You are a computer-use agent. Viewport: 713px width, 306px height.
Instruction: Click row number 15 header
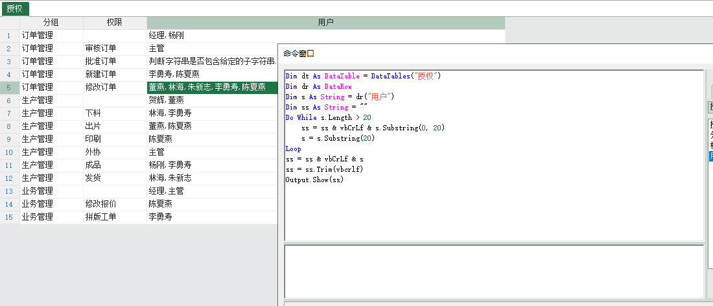pos(9,217)
